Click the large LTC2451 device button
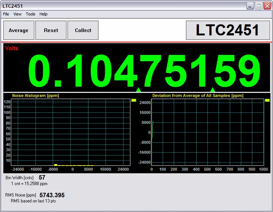 (x=228, y=30)
